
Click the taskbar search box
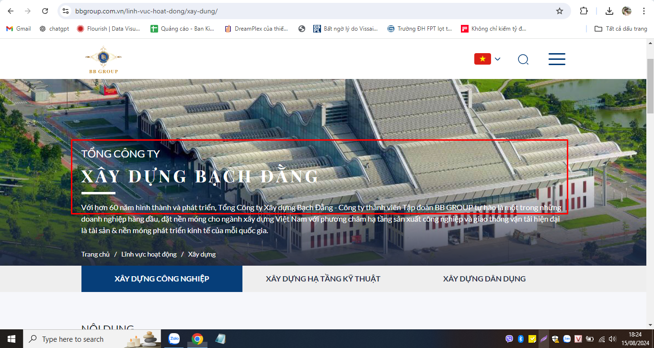tap(93, 339)
